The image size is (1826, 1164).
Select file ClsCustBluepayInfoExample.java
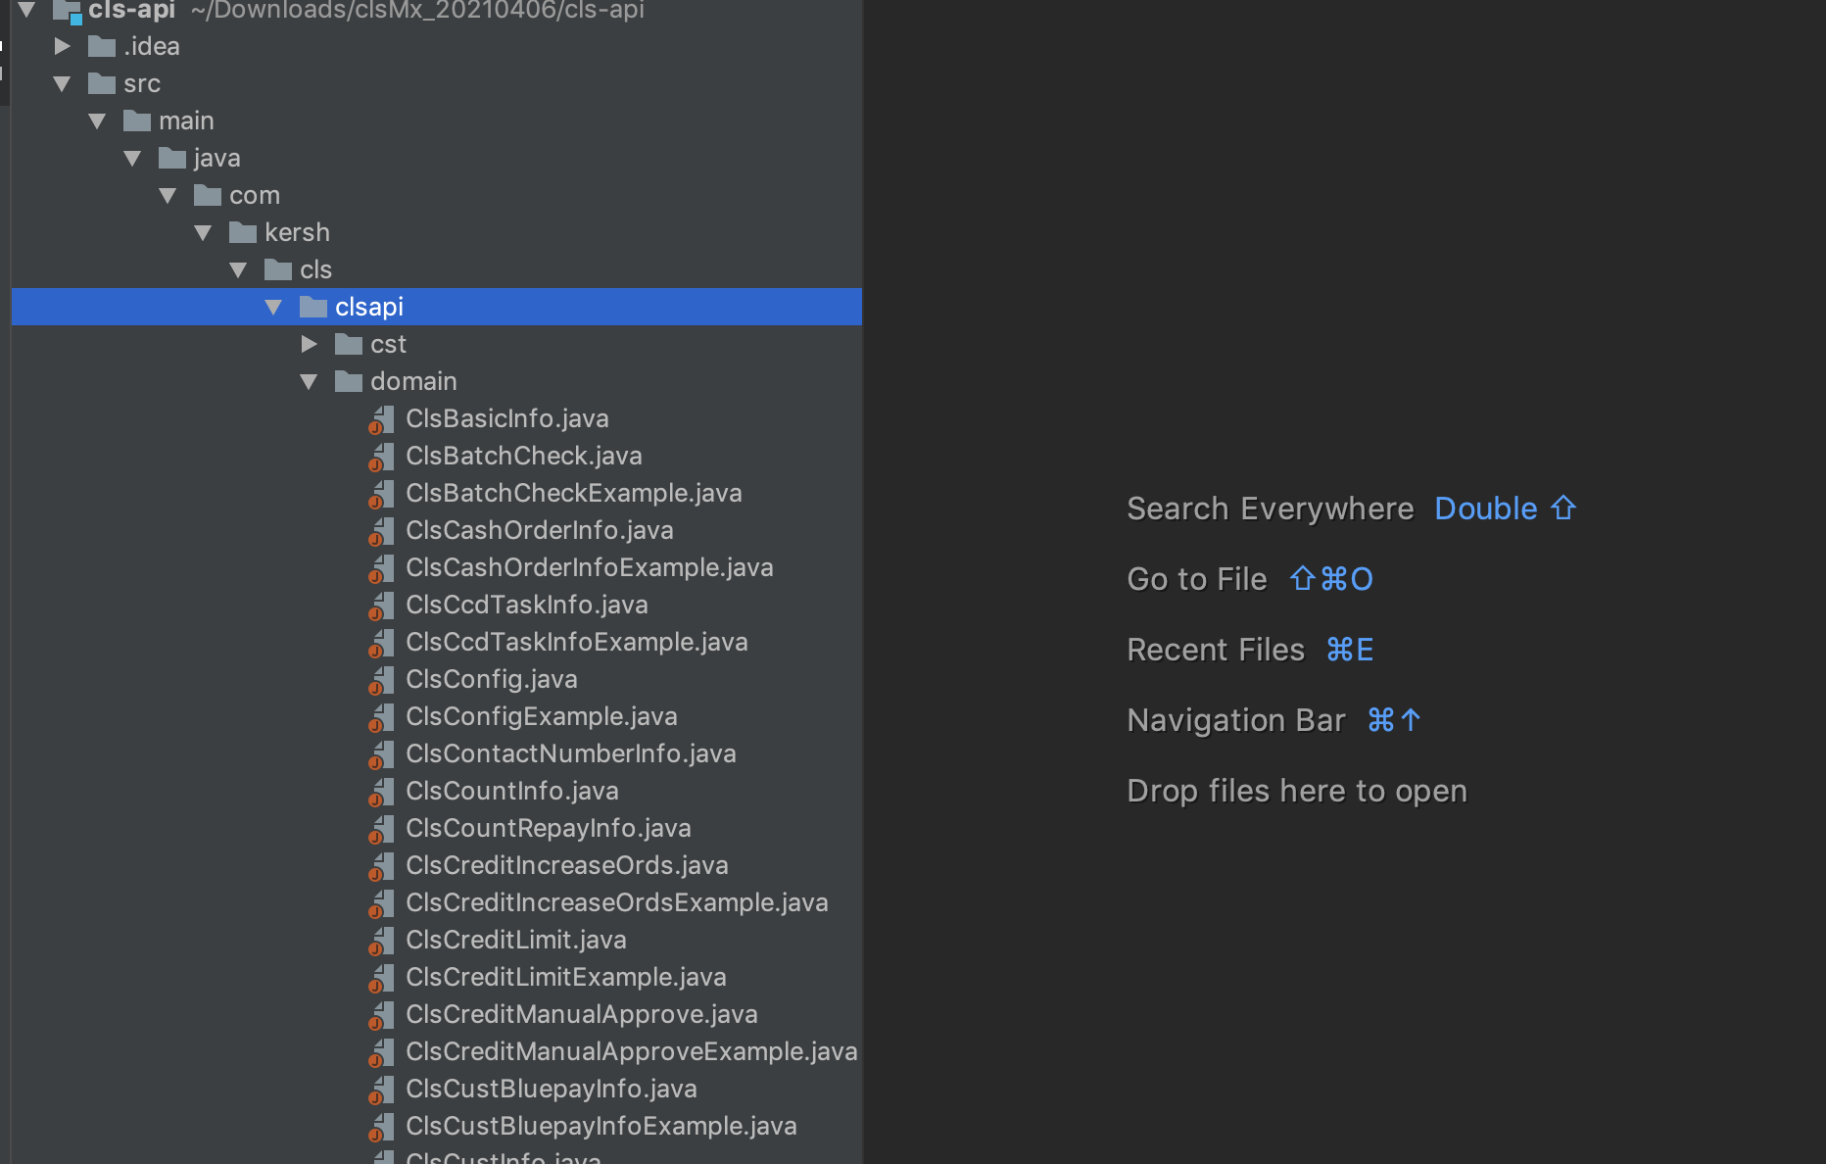coord(601,1126)
